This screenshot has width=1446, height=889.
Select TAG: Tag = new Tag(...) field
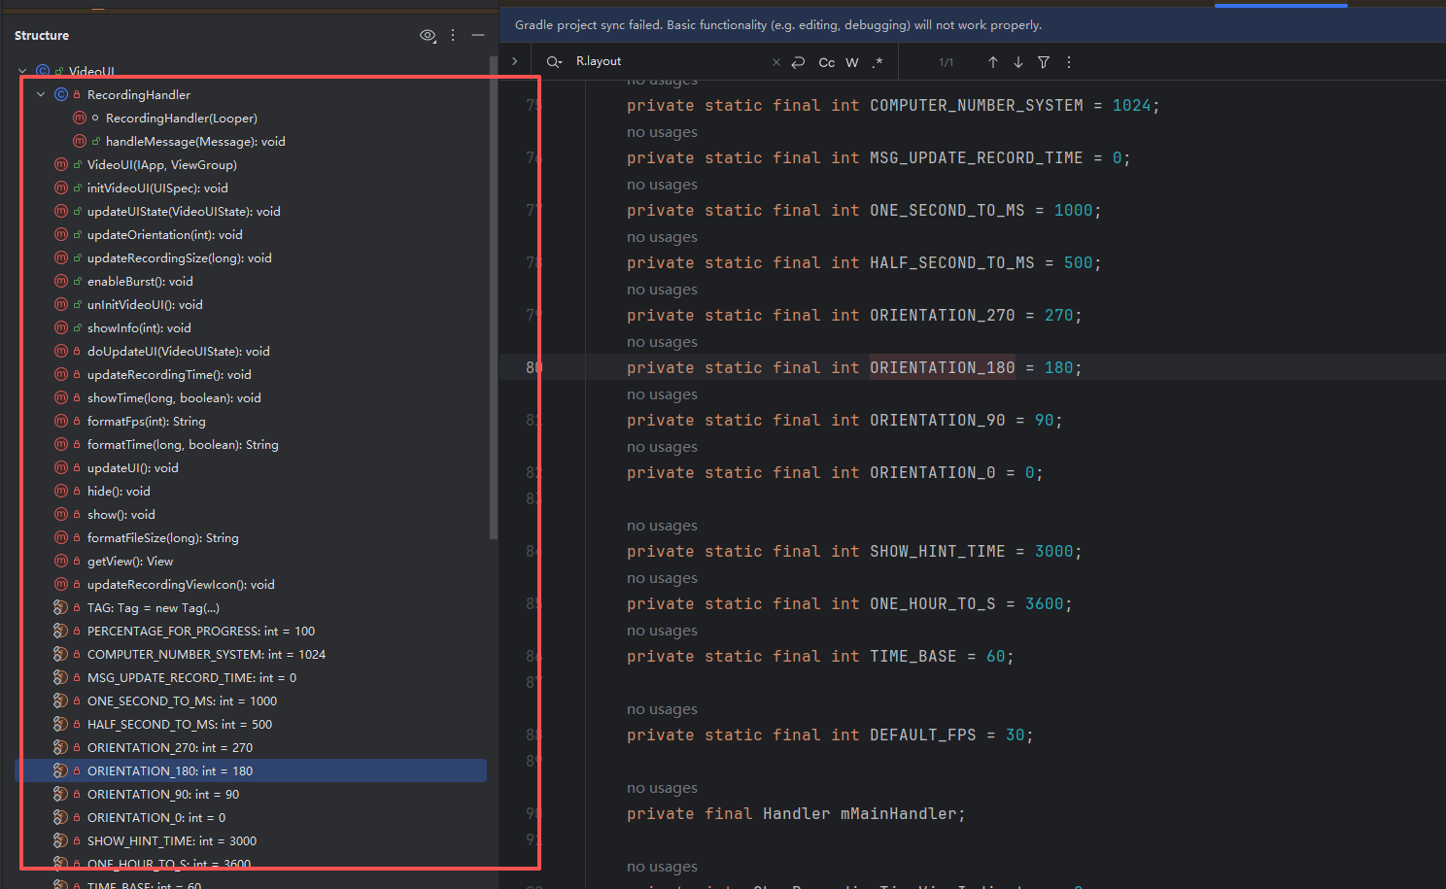(x=153, y=607)
